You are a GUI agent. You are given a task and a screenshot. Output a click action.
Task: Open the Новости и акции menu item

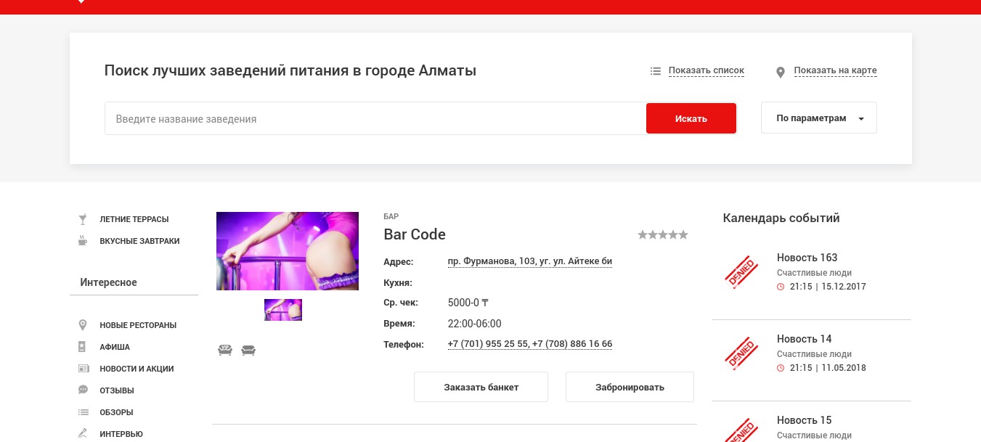pos(137,369)
